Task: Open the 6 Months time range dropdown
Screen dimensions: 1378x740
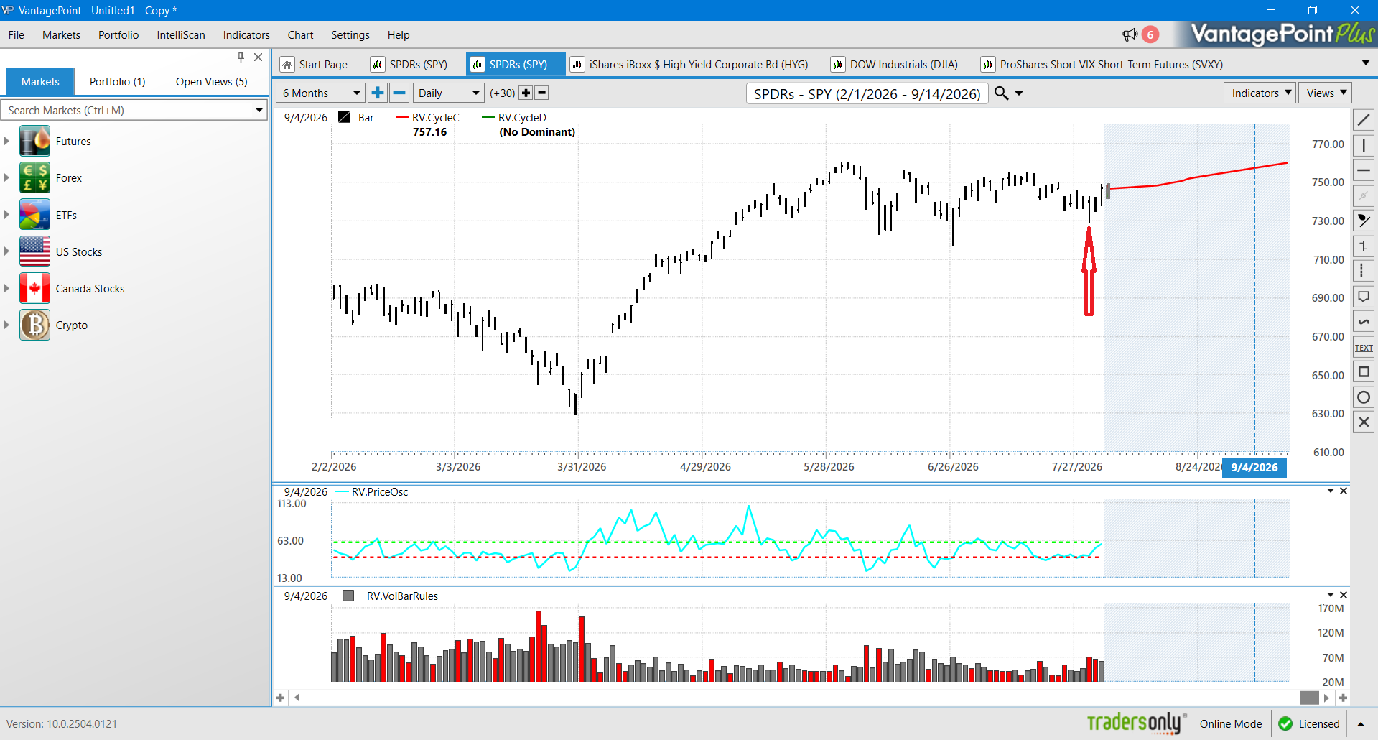Action: [321, 93]
